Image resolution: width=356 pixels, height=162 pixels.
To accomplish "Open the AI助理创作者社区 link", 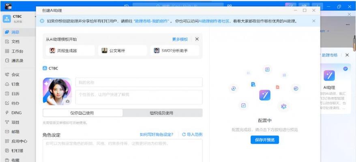I will (x=214, y=21).
